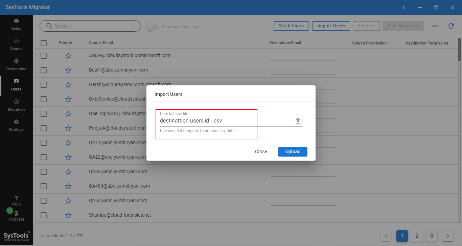This screenshot has width=462, height=246.
Task: Click the Validate button
Action: (366, 26)
